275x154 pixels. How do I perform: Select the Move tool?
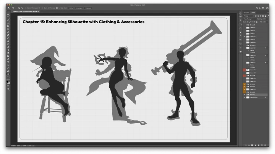coord(8,14)
